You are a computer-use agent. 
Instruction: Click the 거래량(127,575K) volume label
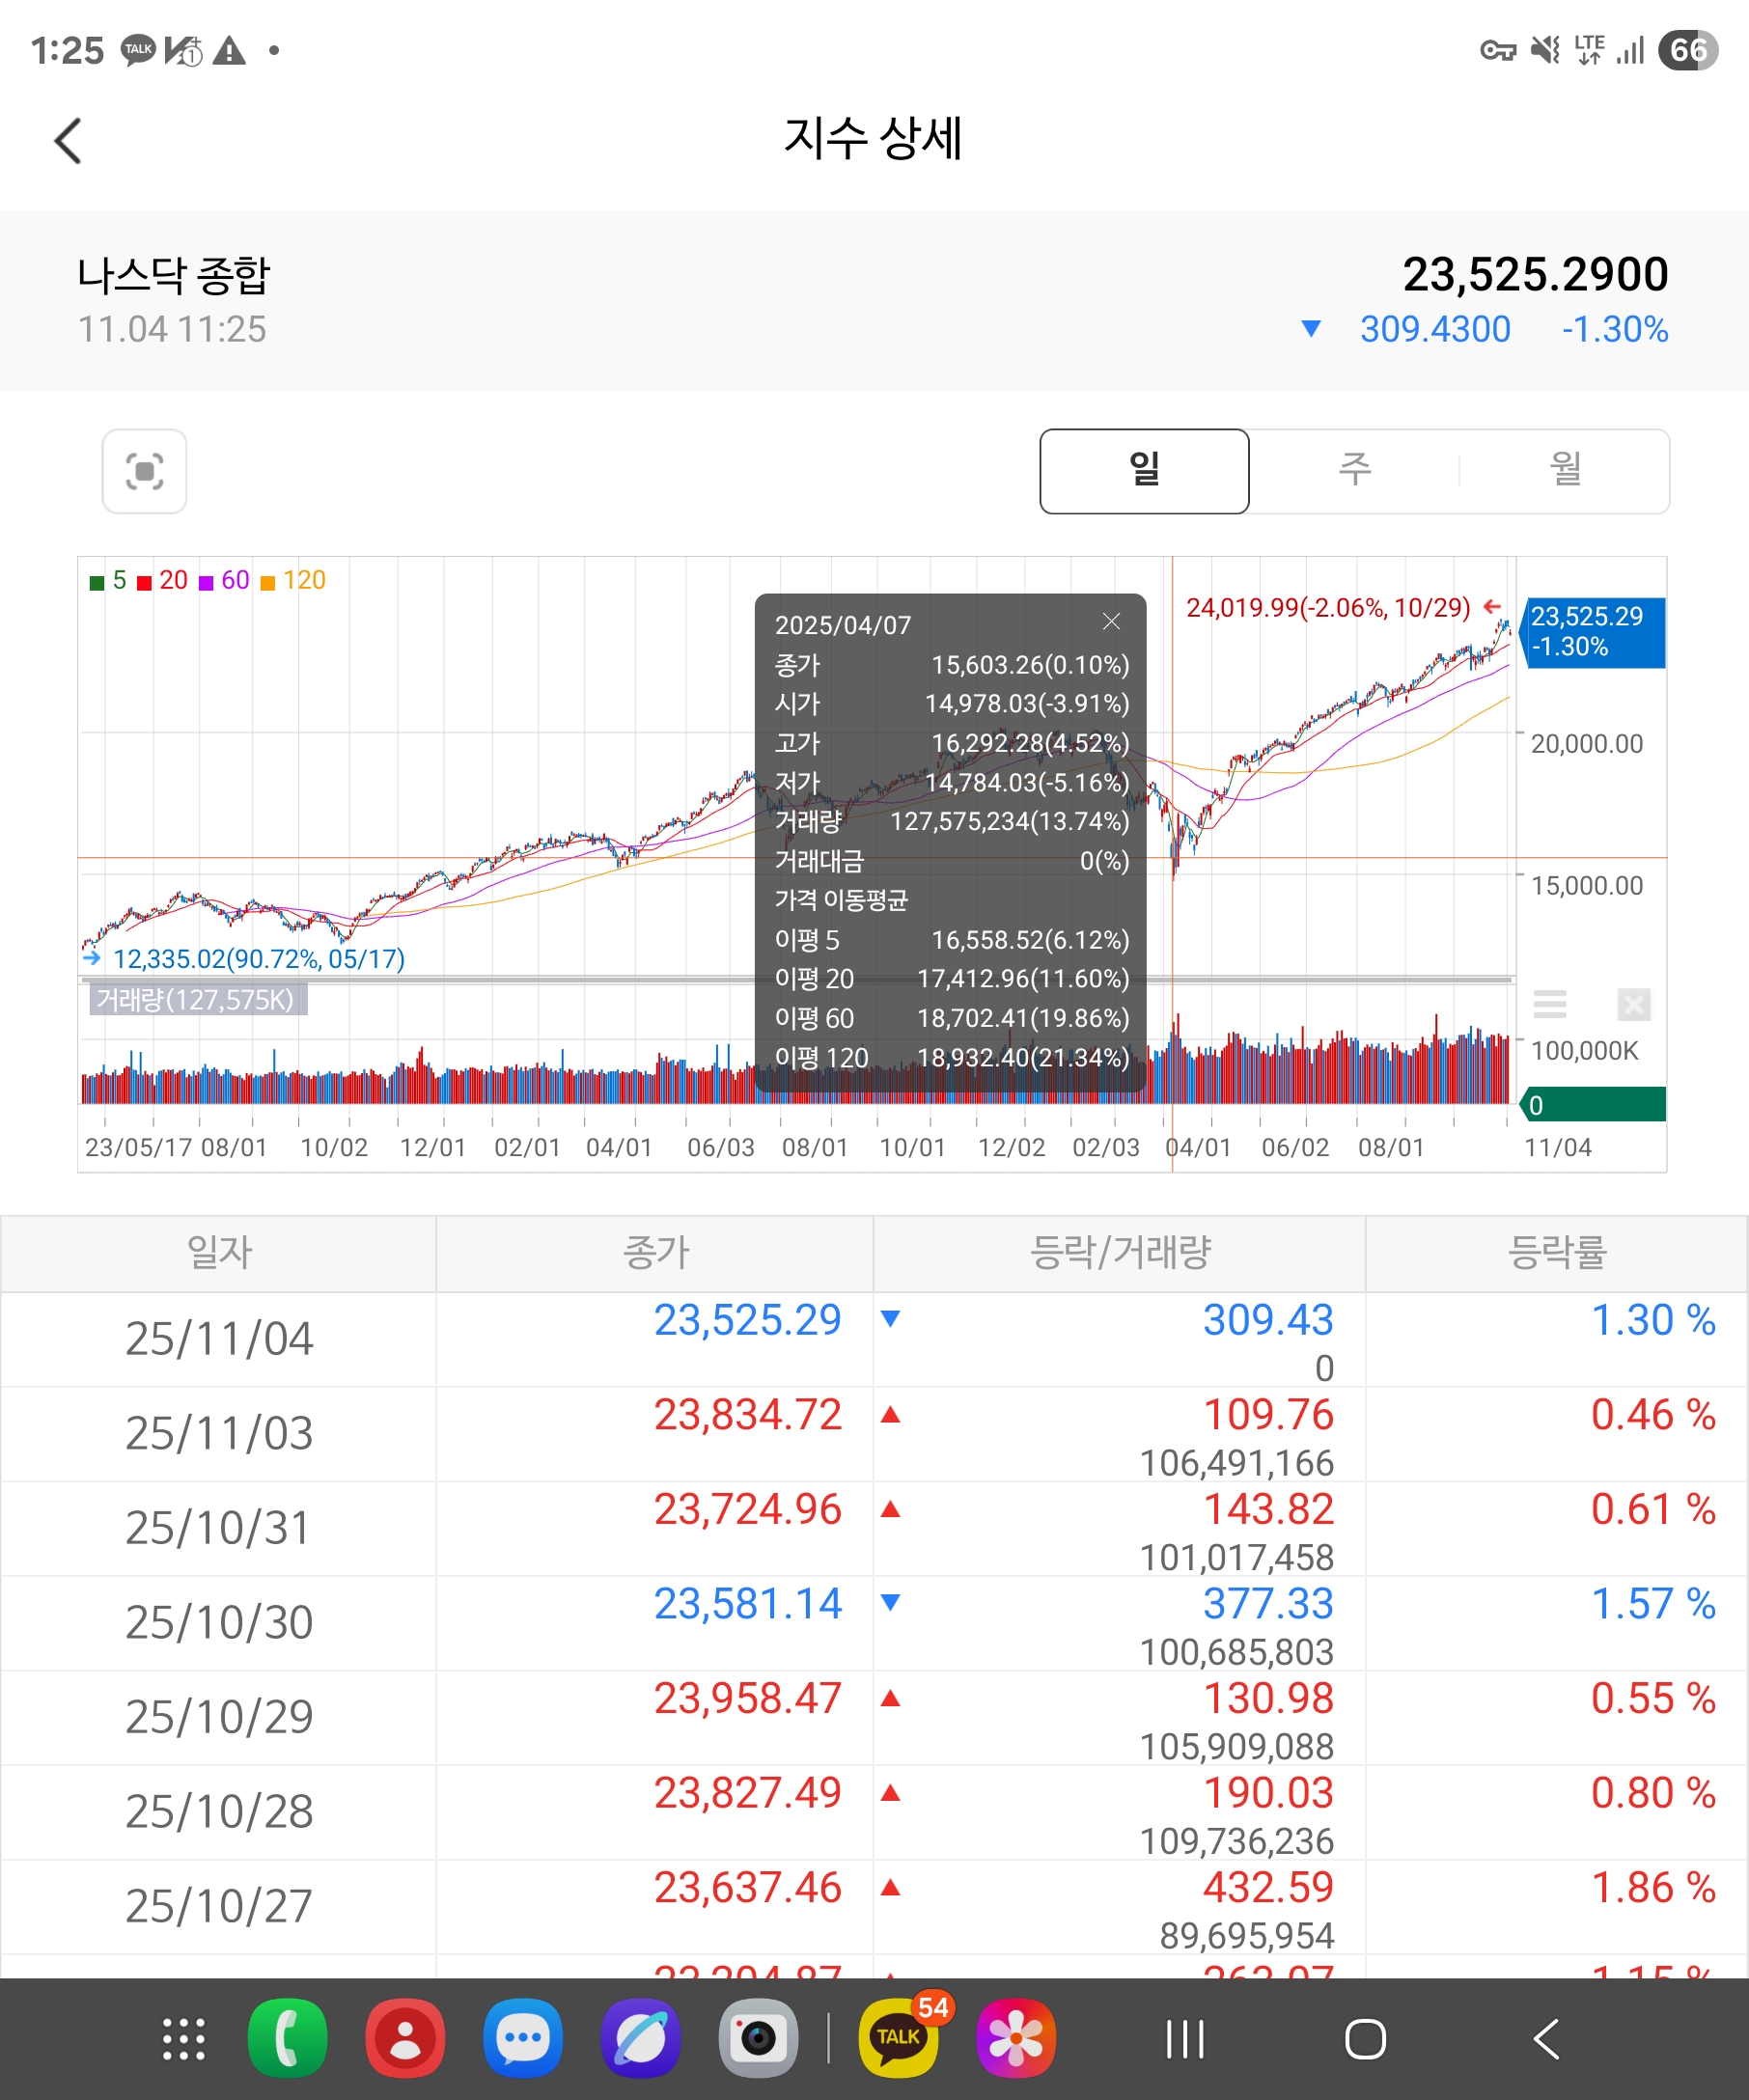coord(196,1000)
